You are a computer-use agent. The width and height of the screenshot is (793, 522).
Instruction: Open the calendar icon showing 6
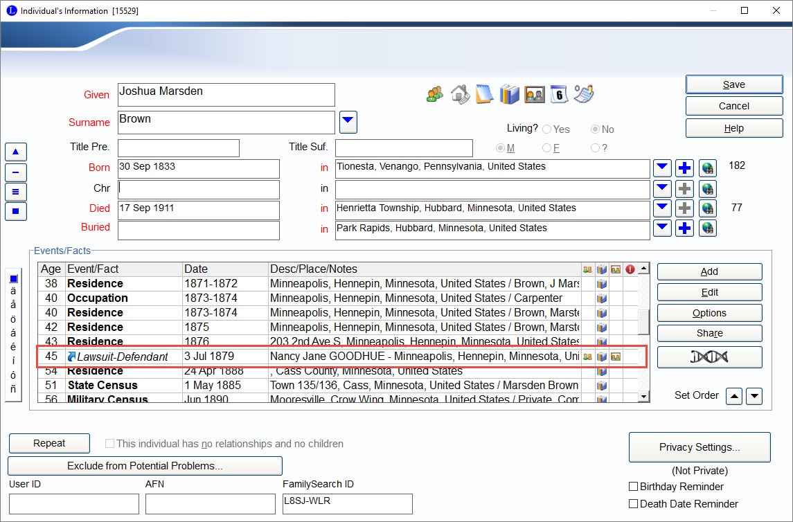559,94
